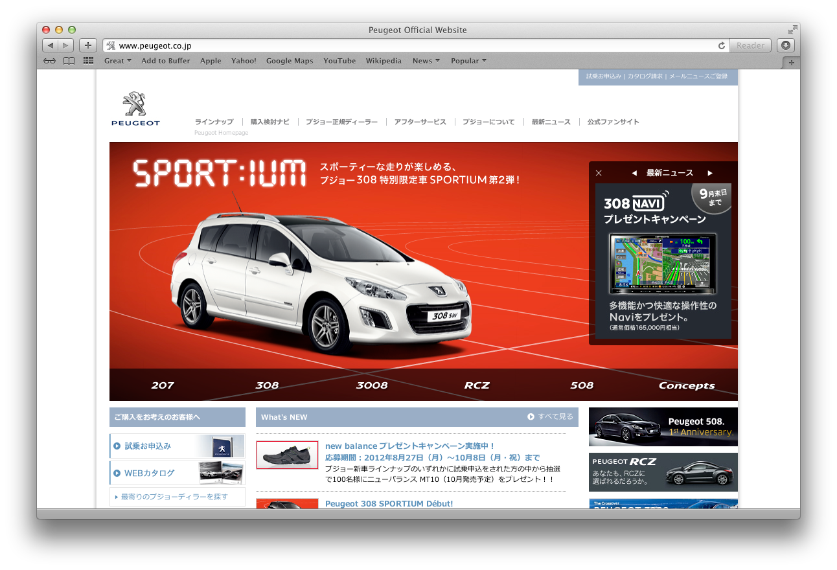Open Peugeot 308 SPORTIUM Début! headline
The width and height of the screenshot is (837, 570).
click(389, 503)
